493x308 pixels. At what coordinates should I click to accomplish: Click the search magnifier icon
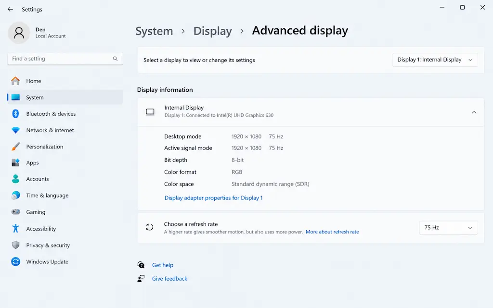[x=115, y=59]
